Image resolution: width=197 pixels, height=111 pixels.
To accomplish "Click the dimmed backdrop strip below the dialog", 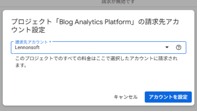I will (x=98, y=109).
